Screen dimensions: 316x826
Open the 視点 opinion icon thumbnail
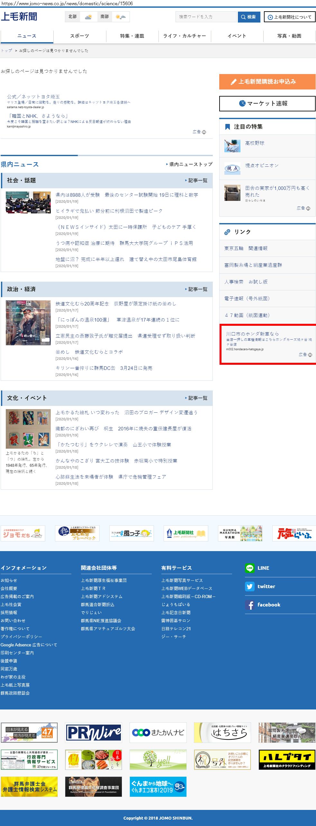232,168
